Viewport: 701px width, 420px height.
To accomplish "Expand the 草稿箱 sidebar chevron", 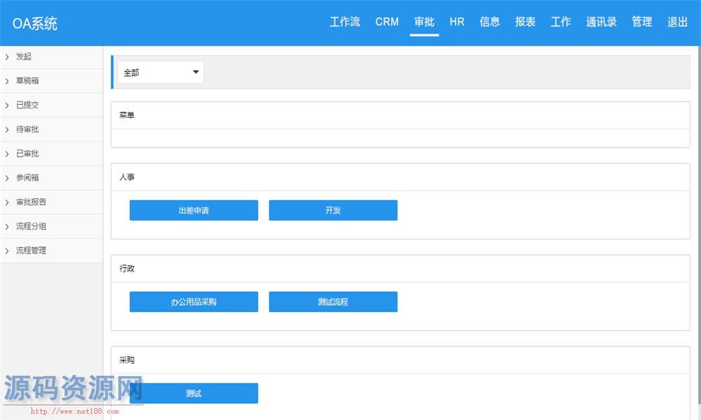I will [7, 81].
